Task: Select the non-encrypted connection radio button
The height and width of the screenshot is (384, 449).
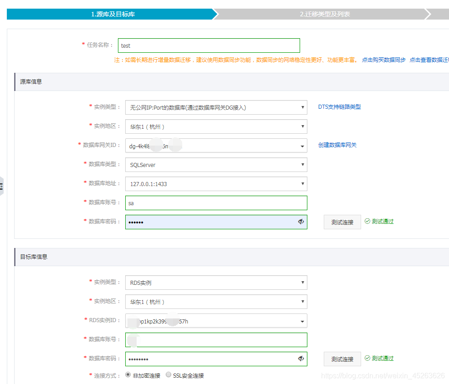Action: [x=128, y=374]
